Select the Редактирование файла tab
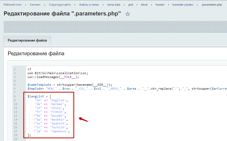This screenshot has width=227, height=141. [27, 41]
